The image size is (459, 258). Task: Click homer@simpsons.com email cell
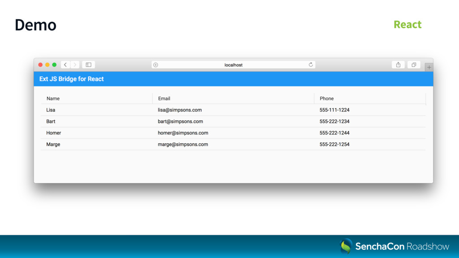[233, 133]
